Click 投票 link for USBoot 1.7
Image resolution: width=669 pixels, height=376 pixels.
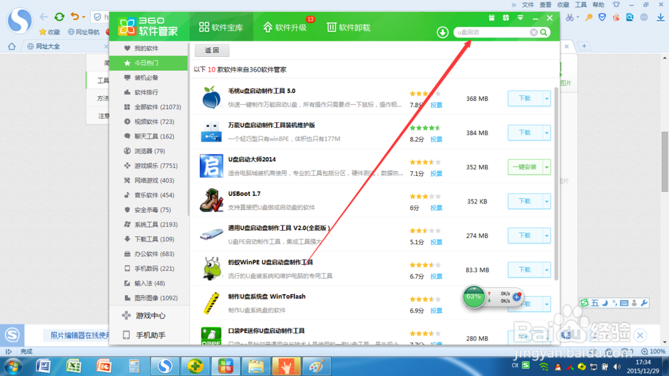point(436,208)
